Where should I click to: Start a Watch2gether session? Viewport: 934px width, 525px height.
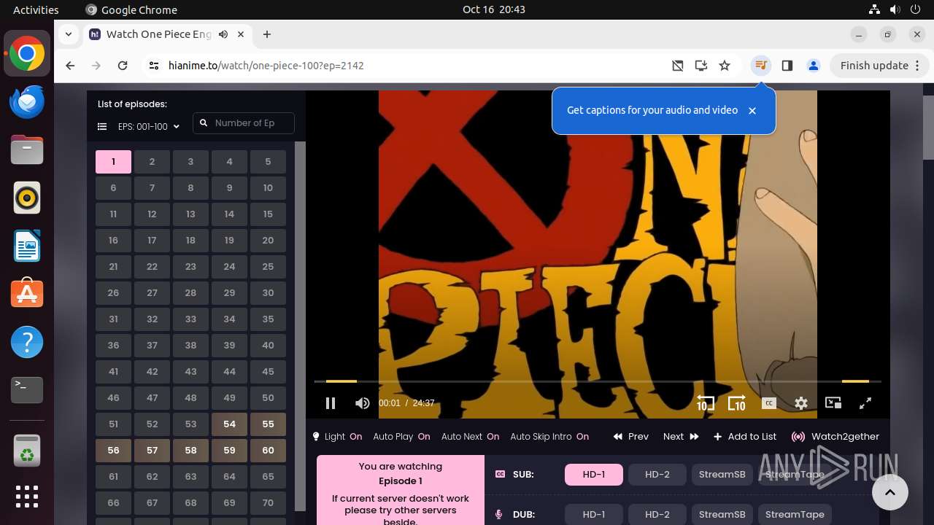(835, 437)
